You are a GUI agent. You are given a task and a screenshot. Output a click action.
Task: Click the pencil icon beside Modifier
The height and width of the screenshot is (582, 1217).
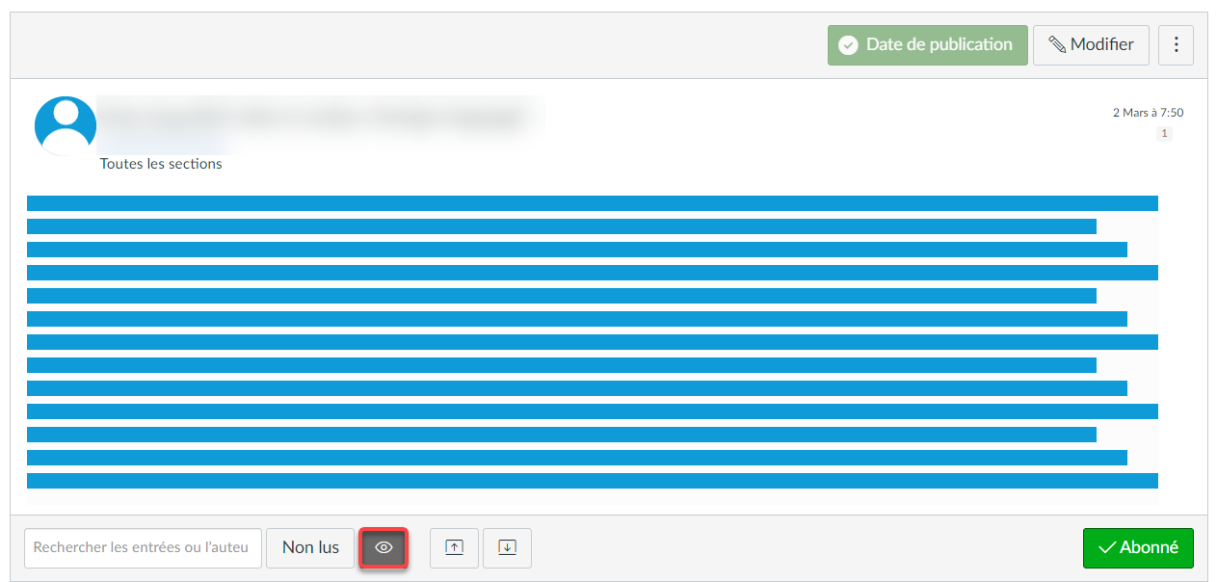pos(1057,45)
